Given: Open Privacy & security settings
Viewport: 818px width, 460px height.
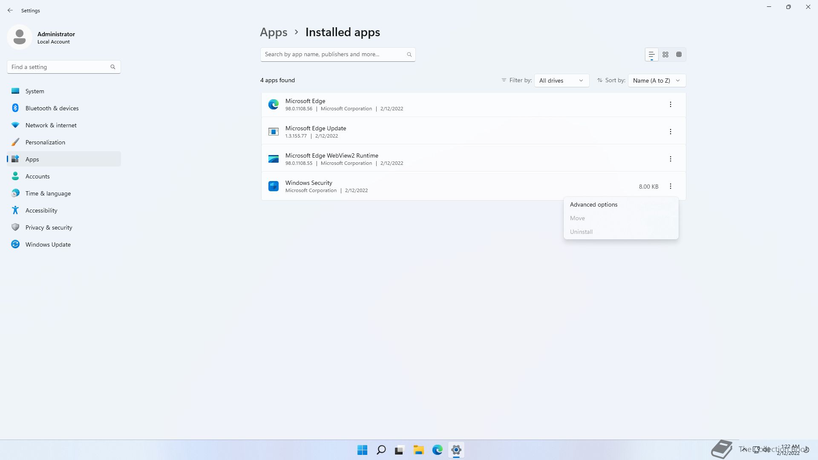Looking at the screenshot, I should tap(64, 227).
